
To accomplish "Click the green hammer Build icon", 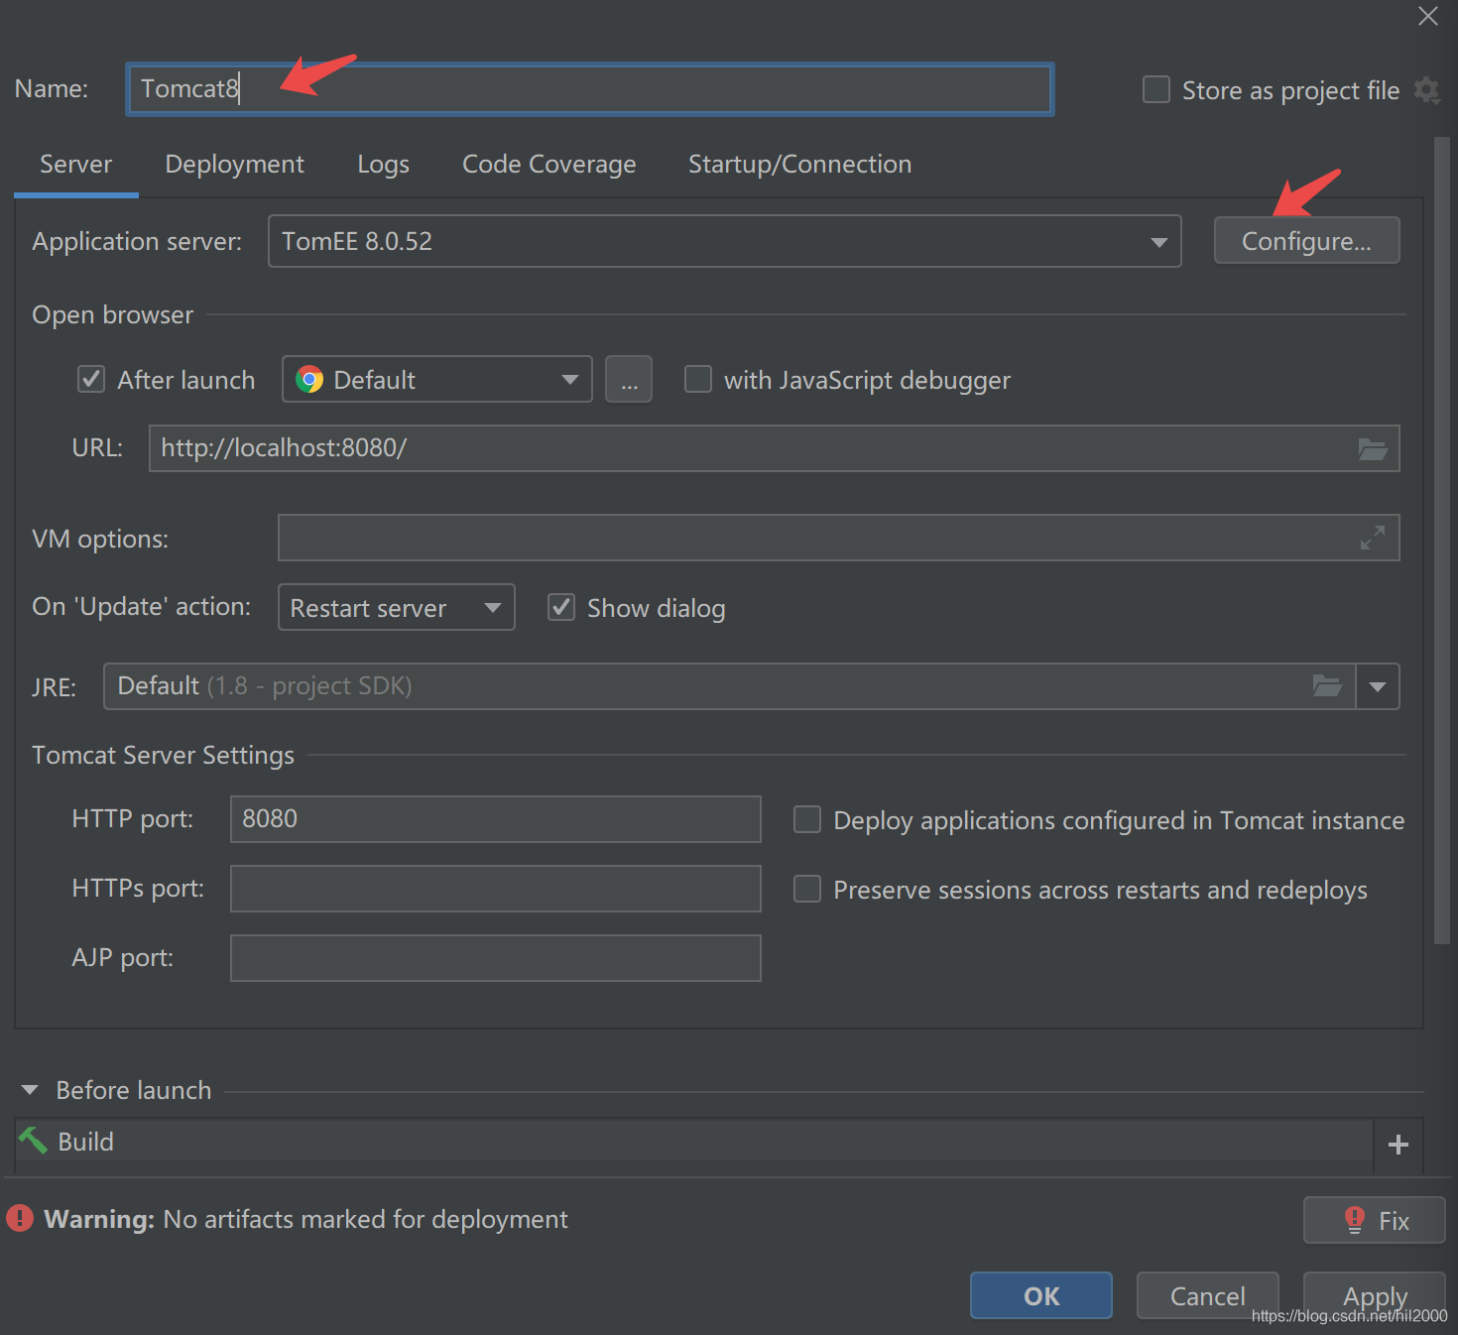I will pyautogui.click(x=33, y=1141).
